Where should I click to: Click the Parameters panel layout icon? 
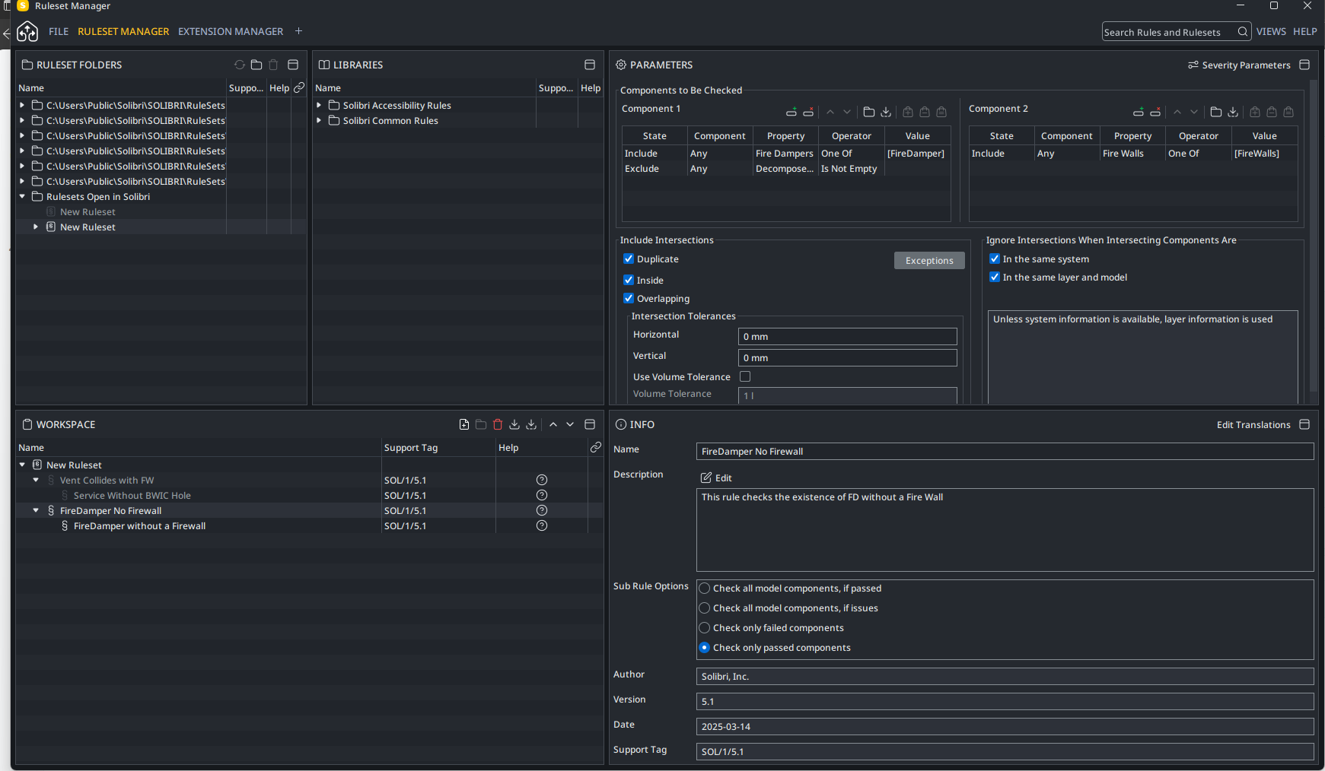coord(1304,65)
